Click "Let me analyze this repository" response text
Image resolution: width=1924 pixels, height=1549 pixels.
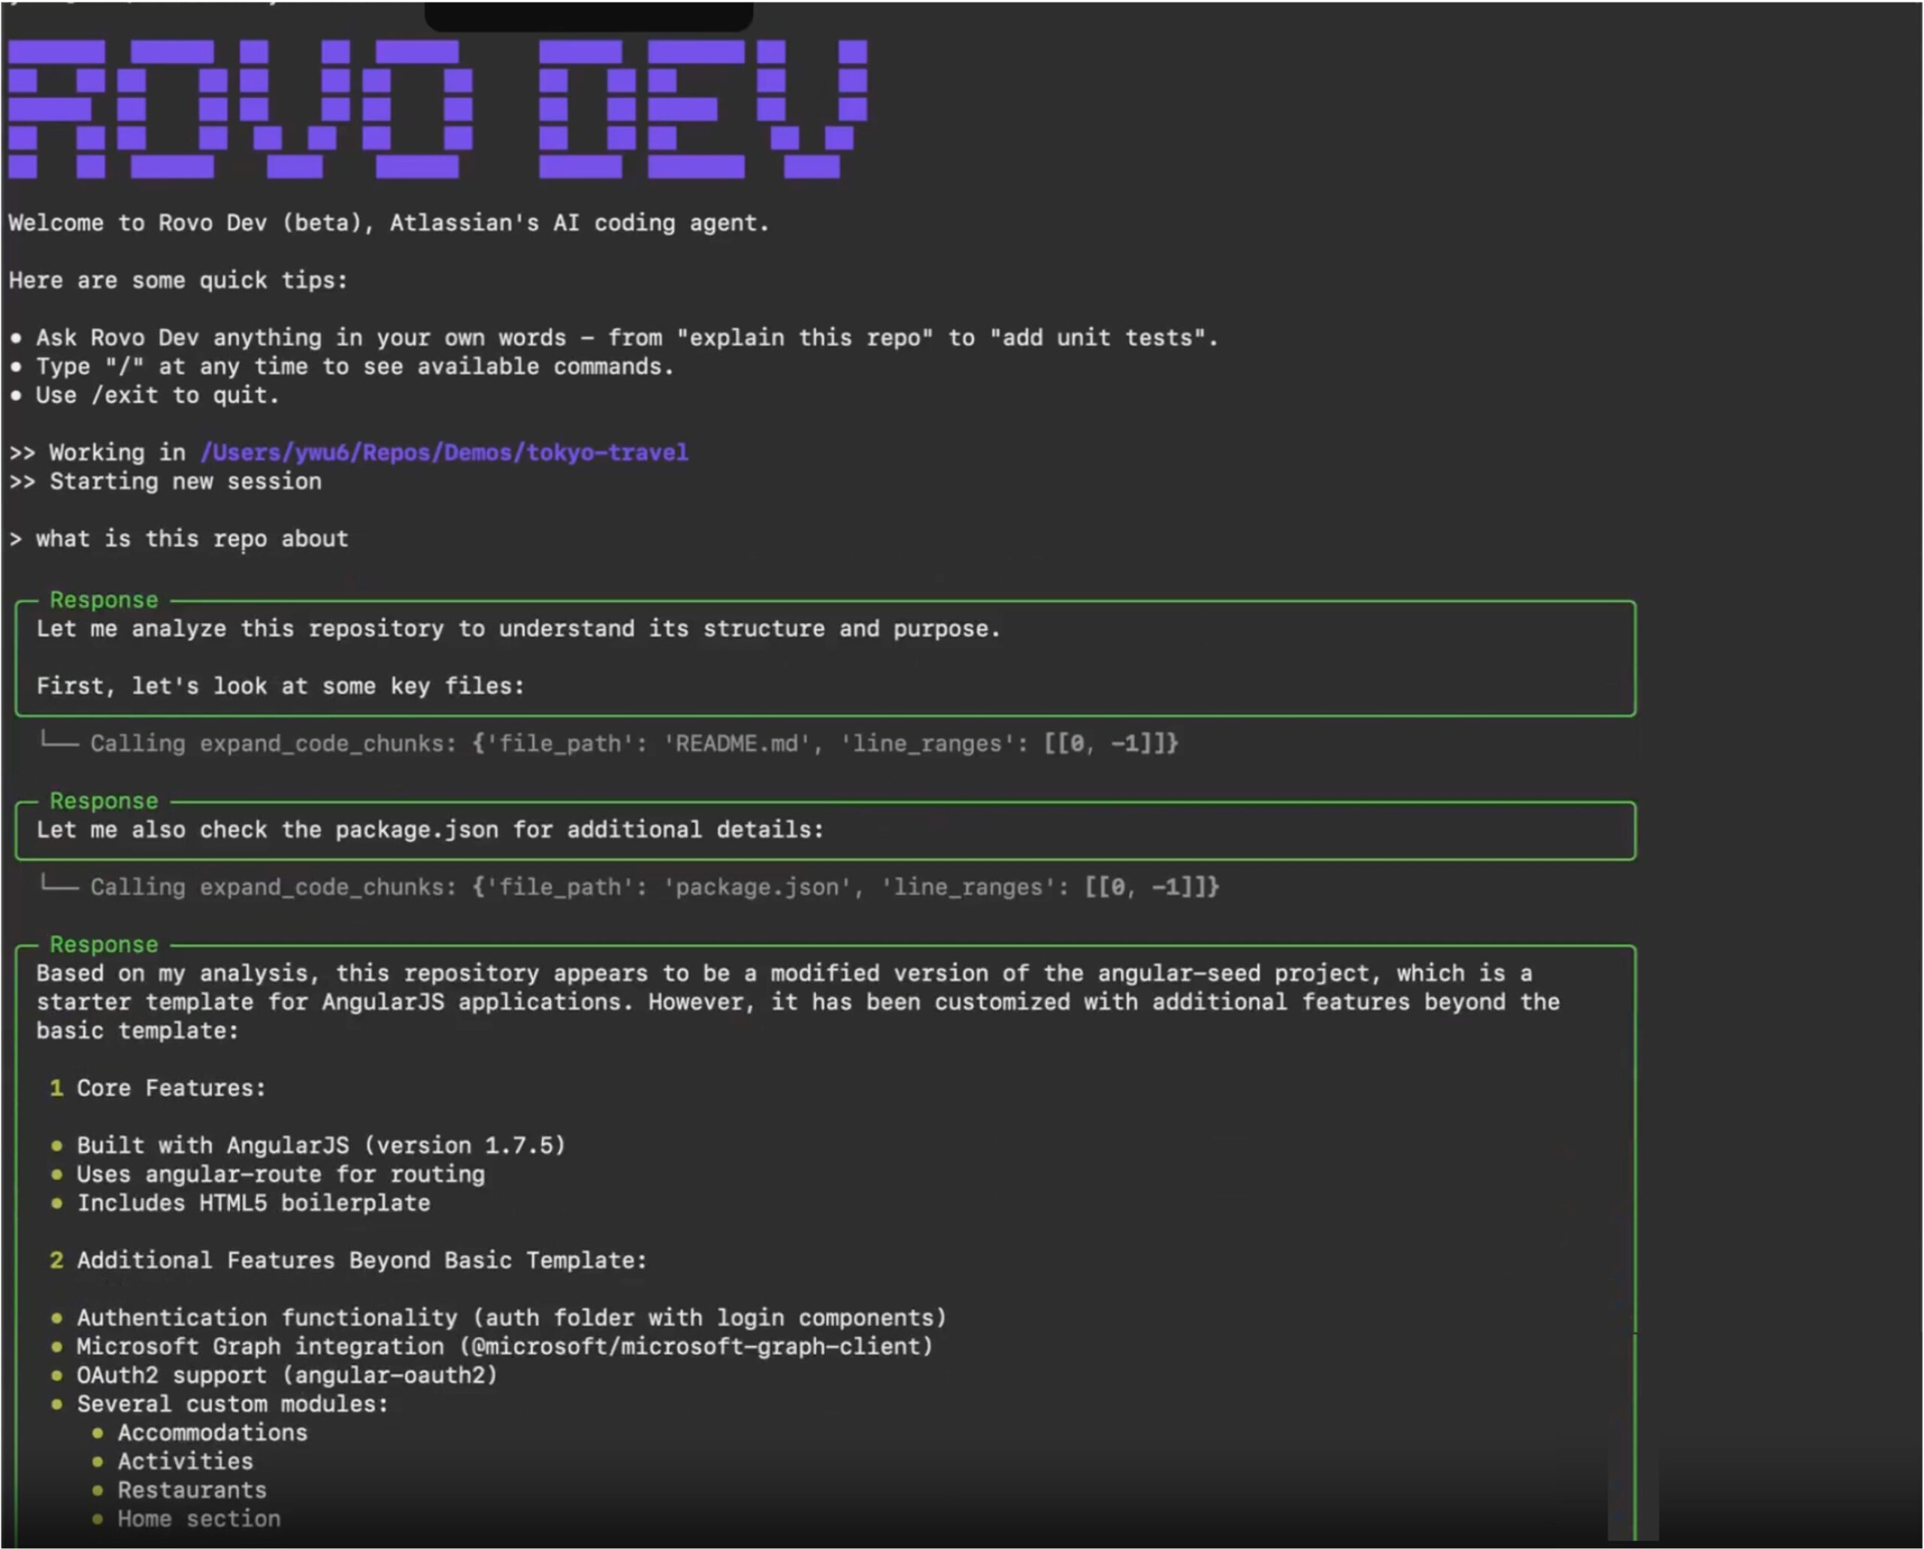click(519, 629)
